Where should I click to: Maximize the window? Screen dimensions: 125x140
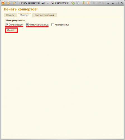[x=117, y=3]
